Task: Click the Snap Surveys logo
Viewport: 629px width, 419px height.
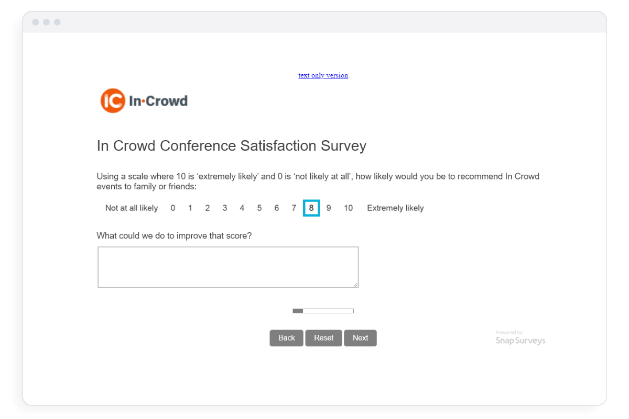Action: tap(520, 338)
